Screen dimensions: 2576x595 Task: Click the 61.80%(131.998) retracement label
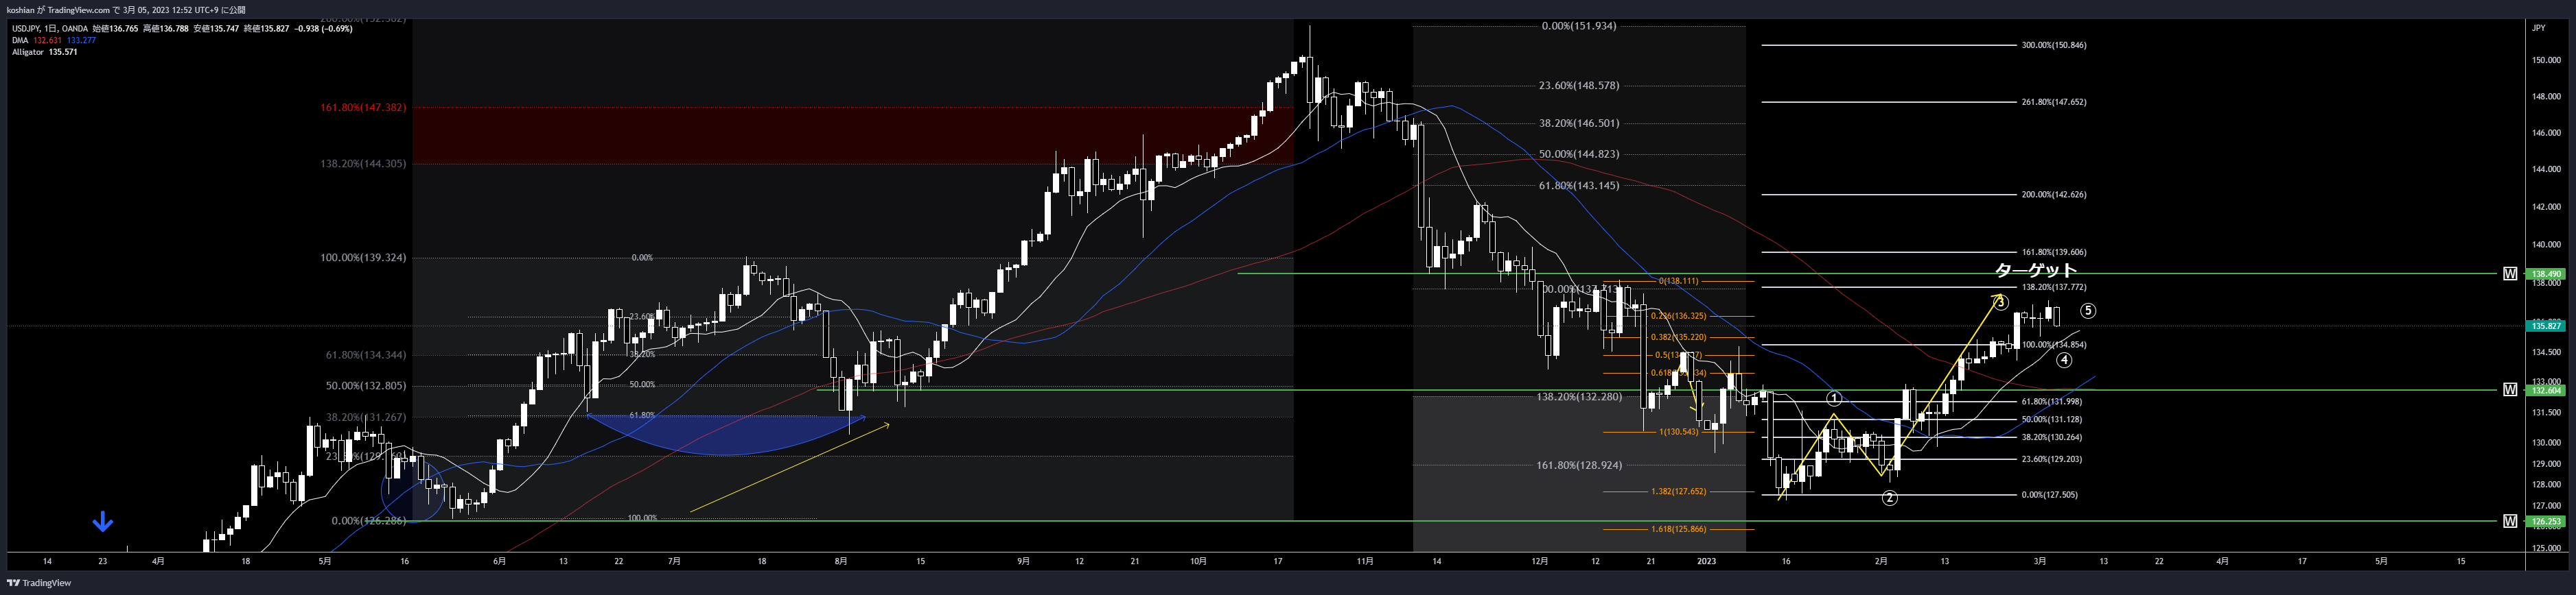pyautogui.click(x=2052, y=401)
